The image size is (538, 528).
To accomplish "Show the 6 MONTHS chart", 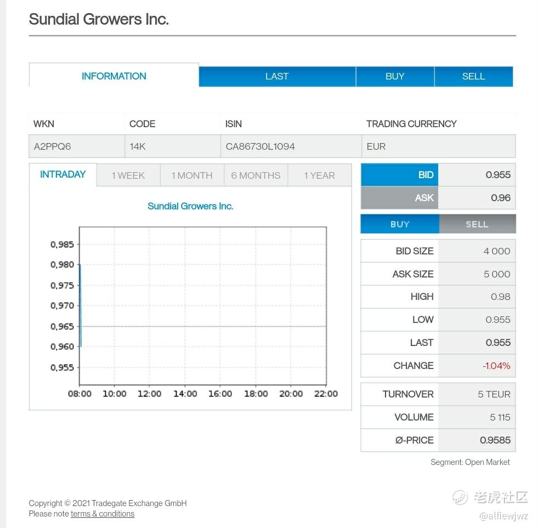I will click(256, 175).
